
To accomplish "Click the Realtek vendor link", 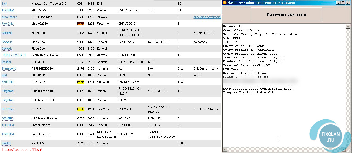I will [x=7, y=62].
